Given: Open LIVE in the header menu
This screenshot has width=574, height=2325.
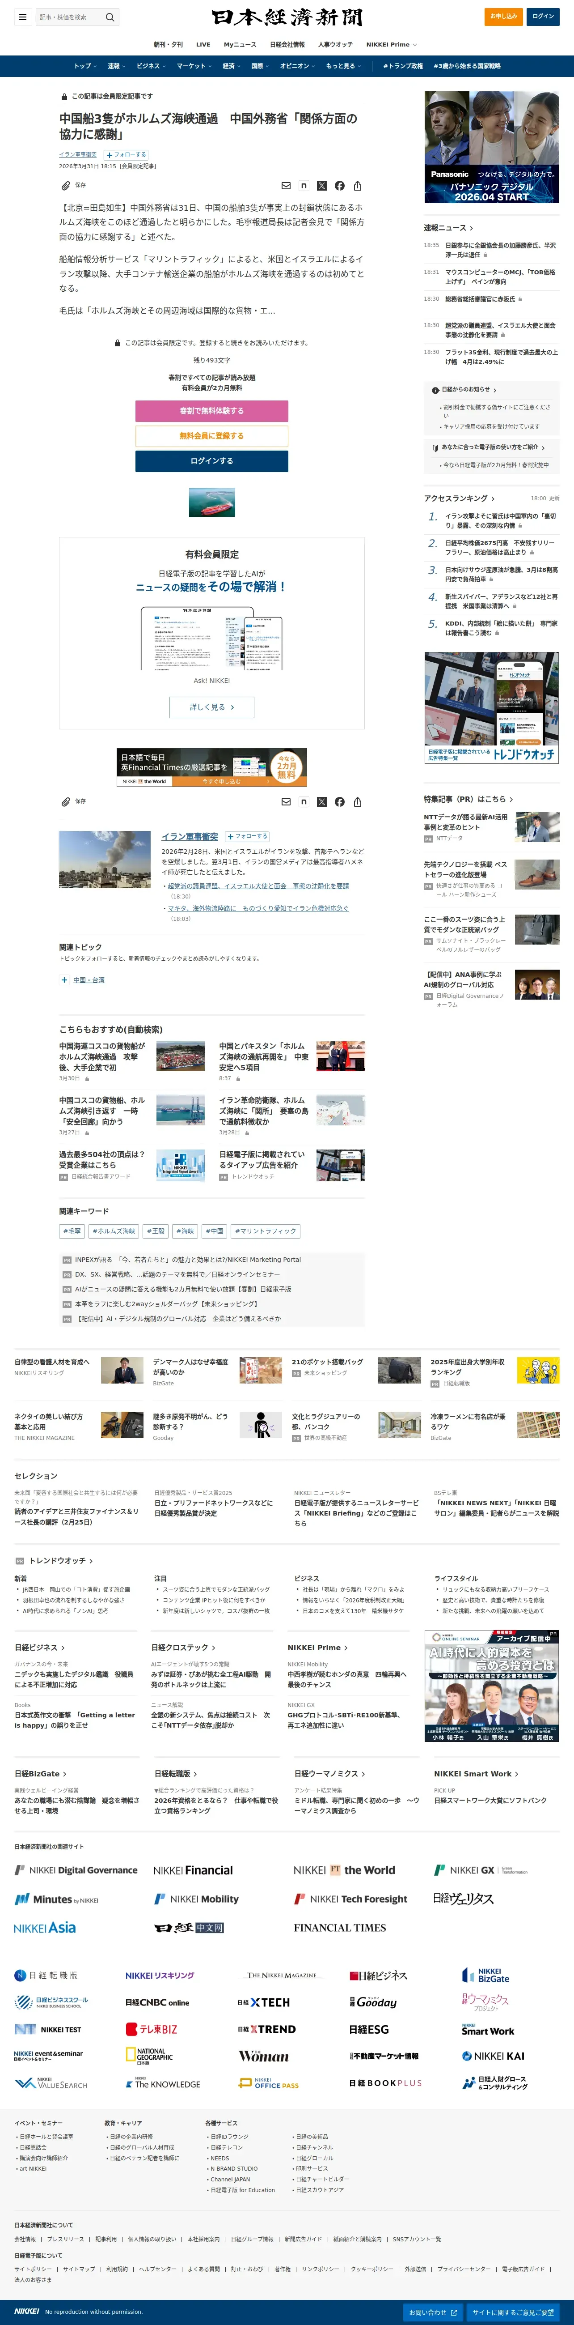Looking at the screenshot, I should tap(203, 44).
